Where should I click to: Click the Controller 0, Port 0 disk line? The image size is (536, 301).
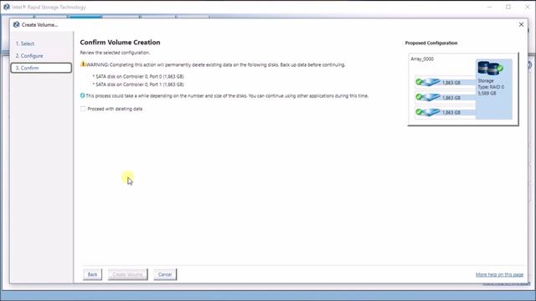click(138, 76)
